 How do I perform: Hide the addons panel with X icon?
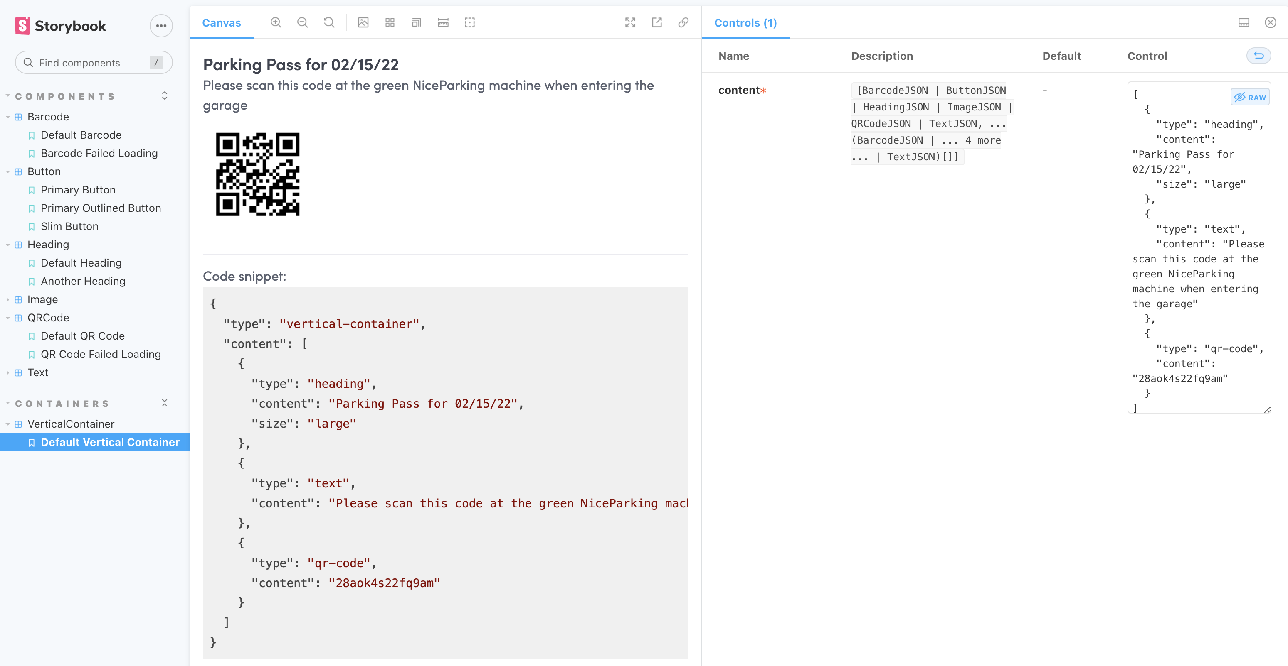point(1271,22)
